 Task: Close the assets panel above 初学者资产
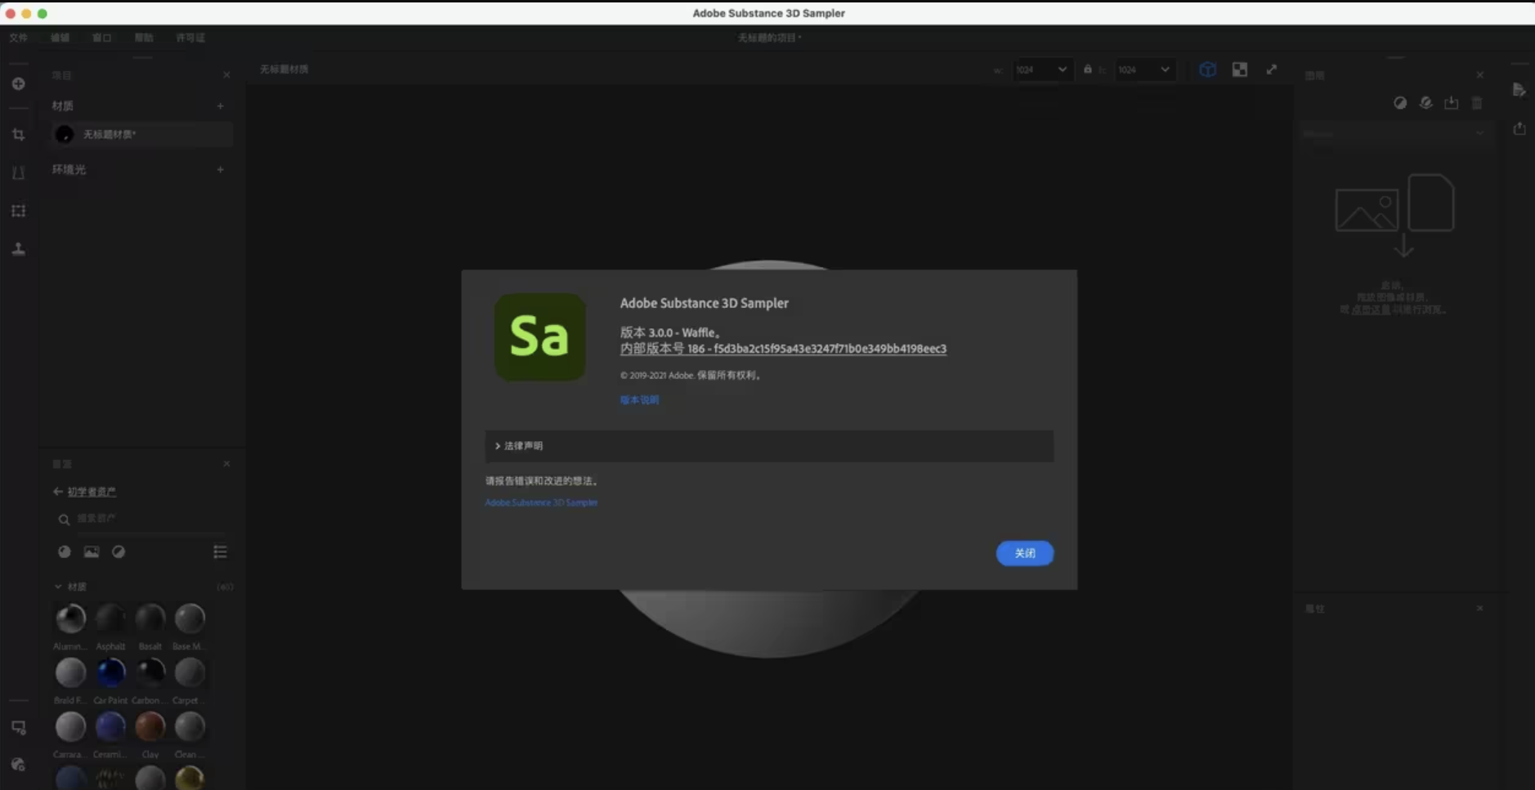(x=226, y=464)
